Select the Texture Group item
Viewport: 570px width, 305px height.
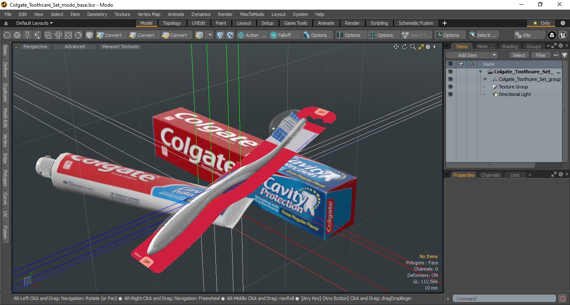coord(513,87)
